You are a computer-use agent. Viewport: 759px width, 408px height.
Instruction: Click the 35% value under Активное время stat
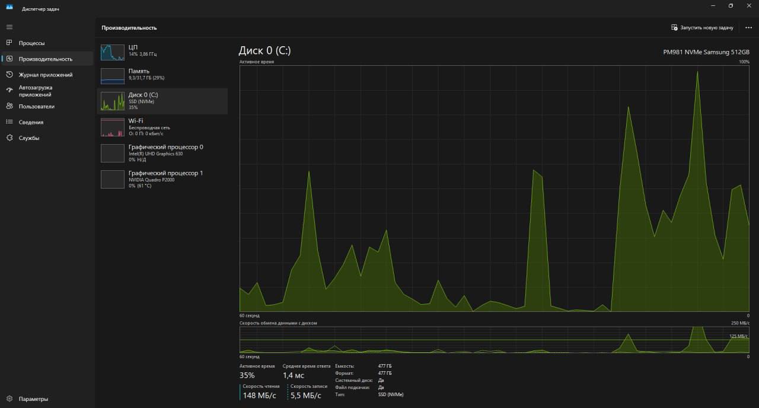pos(247,375)
